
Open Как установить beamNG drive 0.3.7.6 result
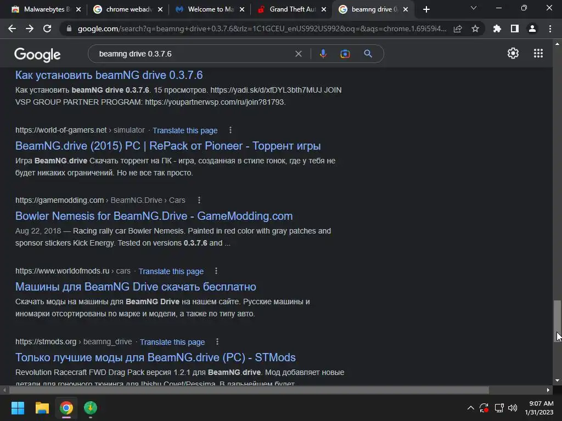(x=109, y=75)
